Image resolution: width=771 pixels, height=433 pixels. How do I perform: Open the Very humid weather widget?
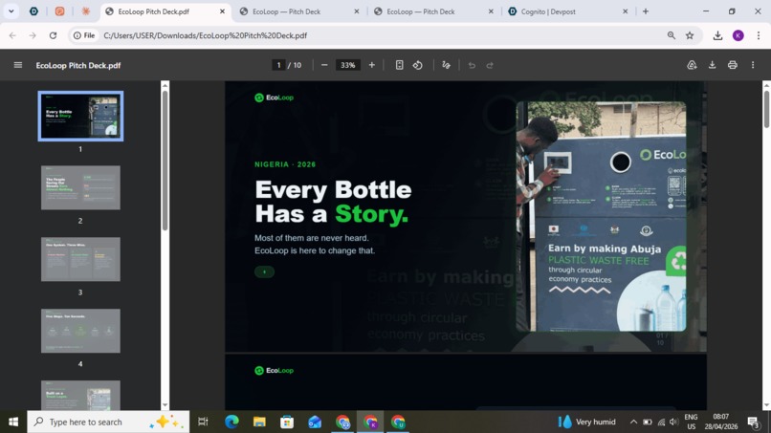coord(586,422)
